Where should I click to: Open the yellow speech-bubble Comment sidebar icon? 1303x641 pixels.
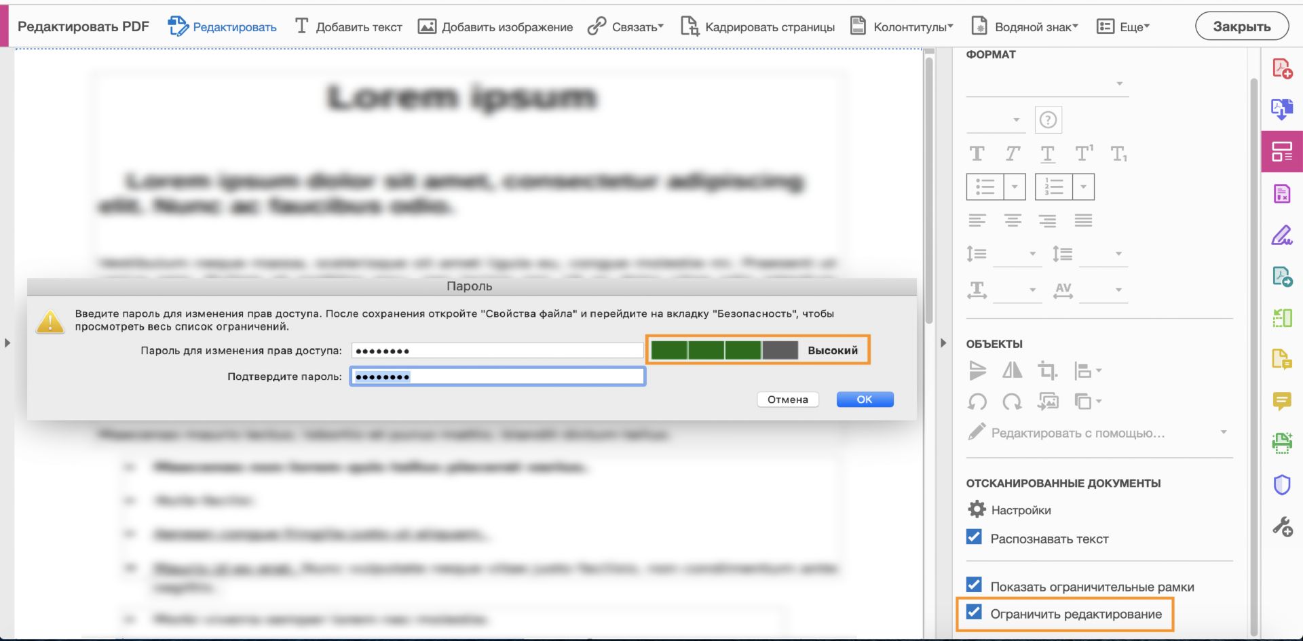[1282, 401]
